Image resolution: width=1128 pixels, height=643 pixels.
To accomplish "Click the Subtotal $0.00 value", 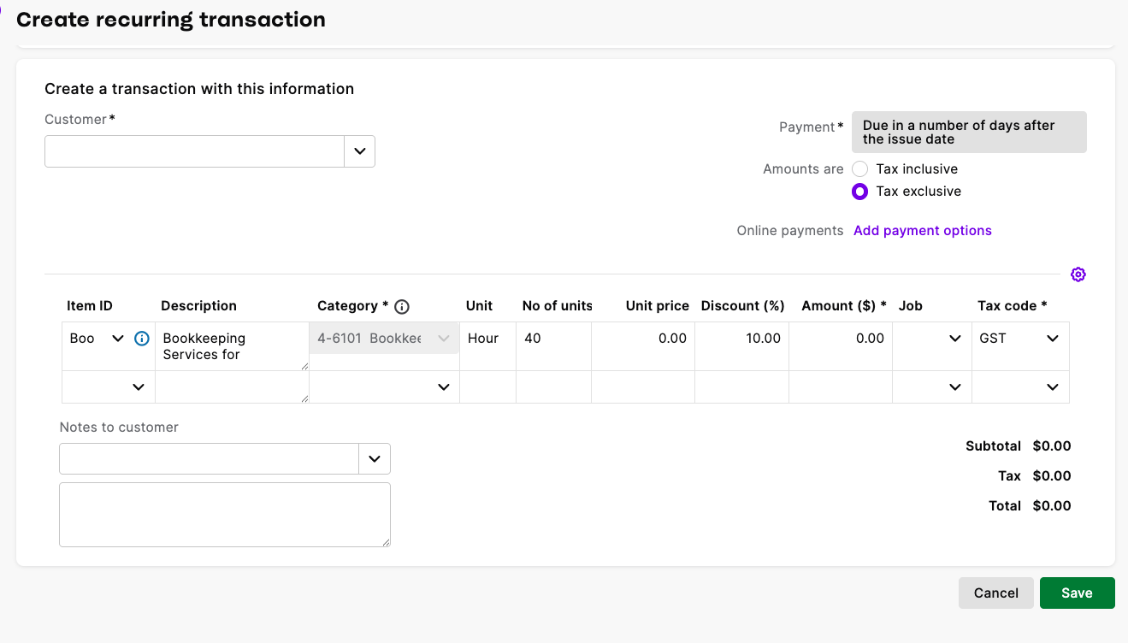I will [1052, 446].
